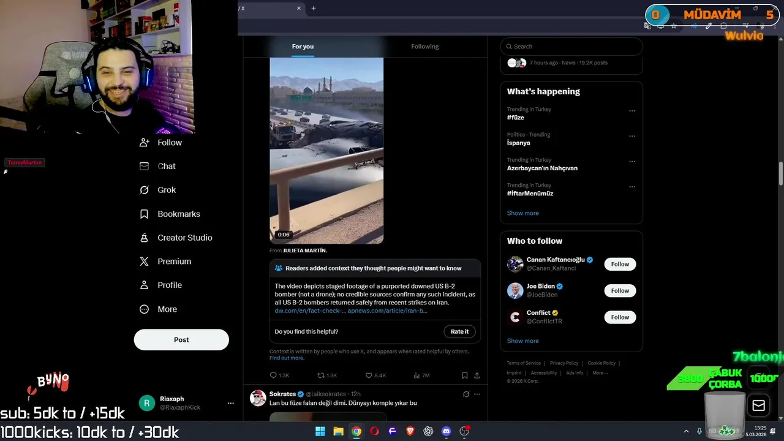Open the Terms of Service link

(524, 363)
